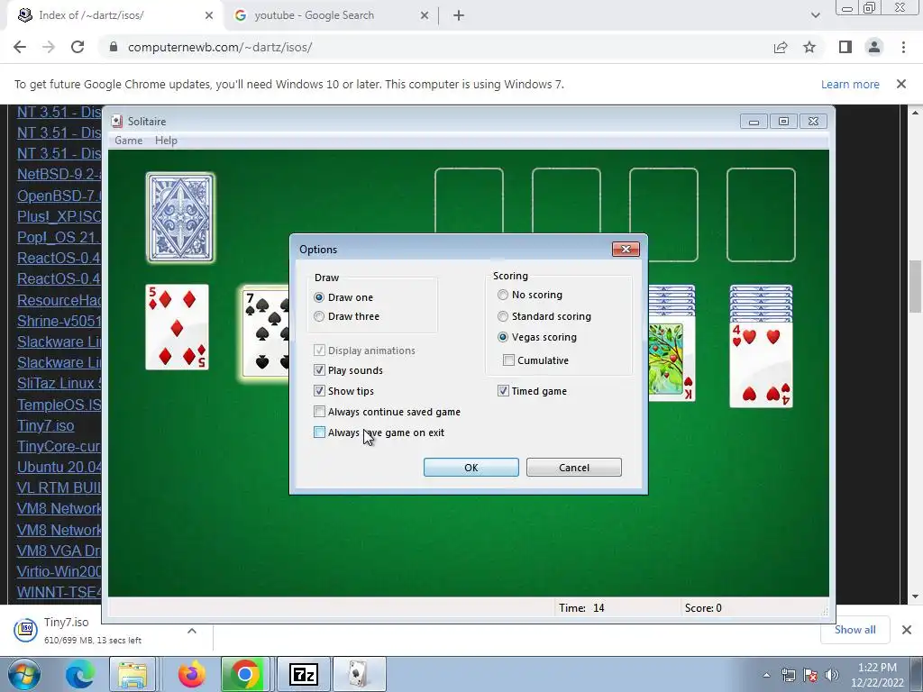Image resolution: width=923 pixels, height=692 pixels.
Task: Open the network tray icon
Action: point(788,675)
